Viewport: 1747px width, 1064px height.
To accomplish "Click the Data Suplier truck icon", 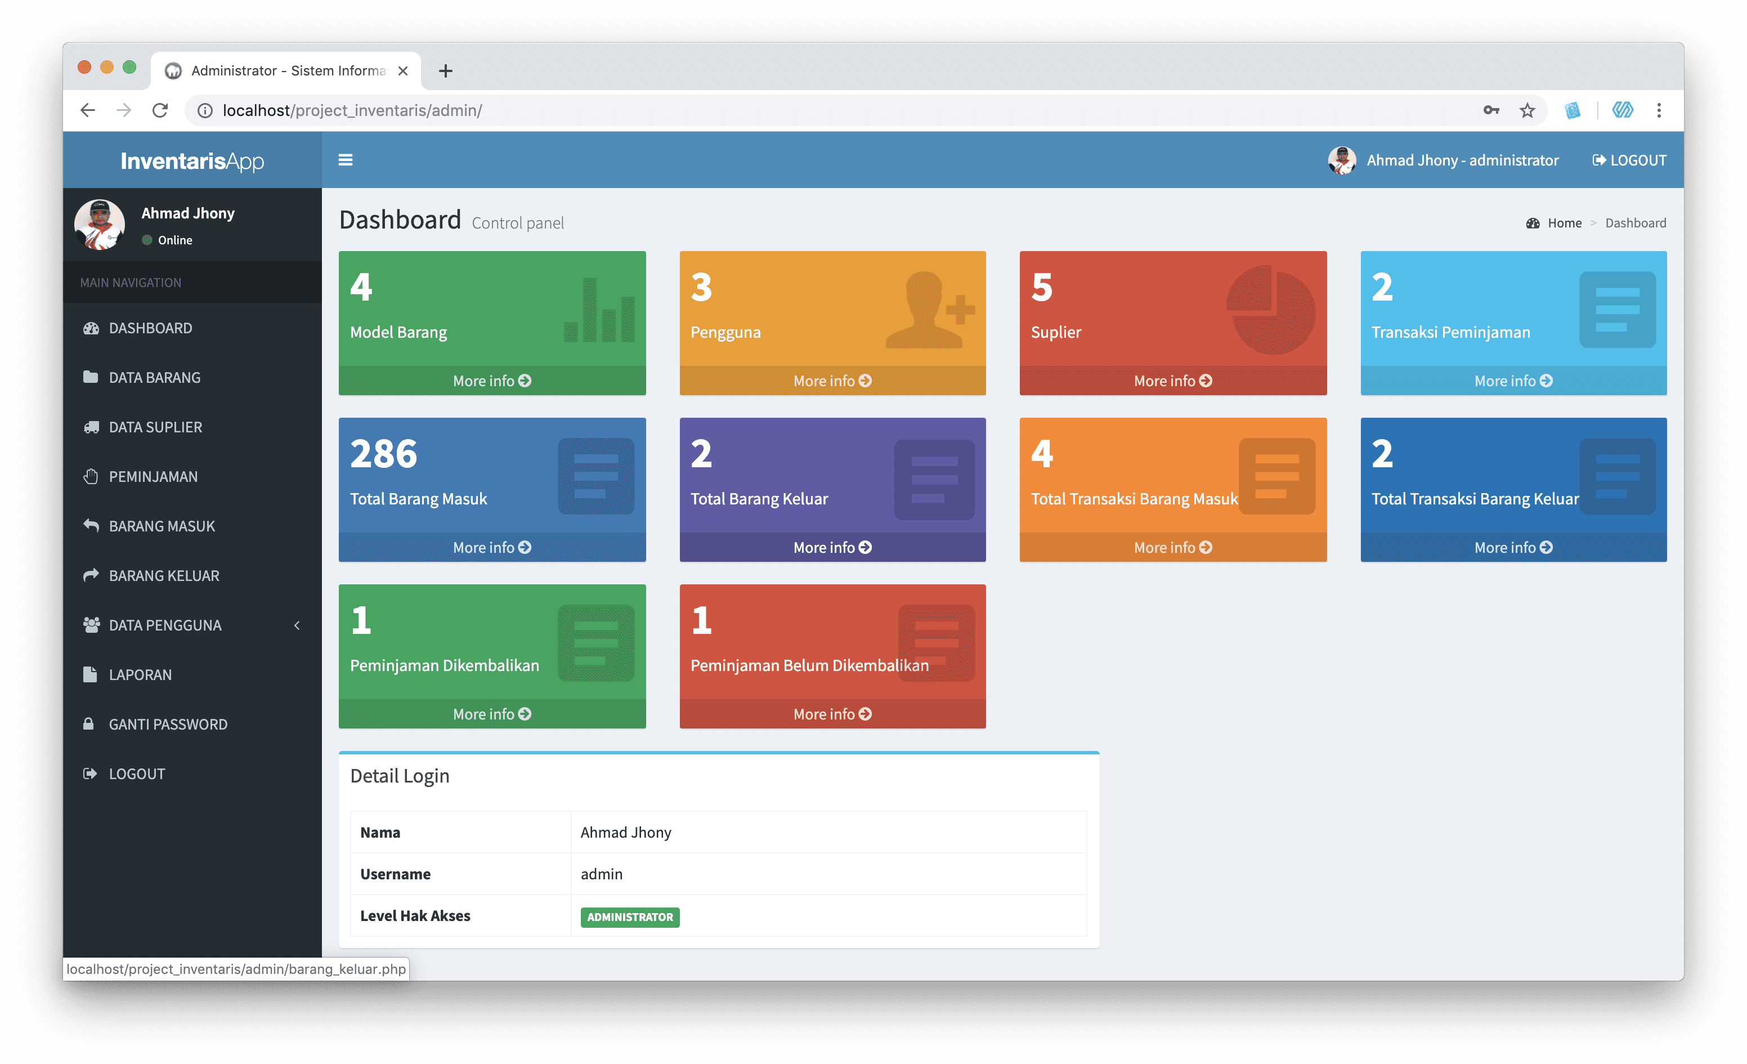I will click(x=91, y=427).
